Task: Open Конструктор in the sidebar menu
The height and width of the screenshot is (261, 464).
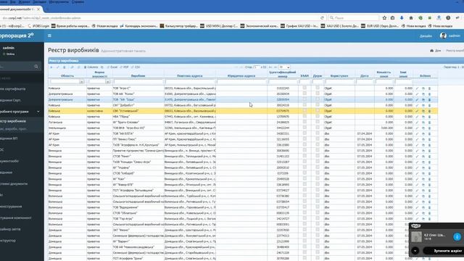Action: tap(8, 240)
